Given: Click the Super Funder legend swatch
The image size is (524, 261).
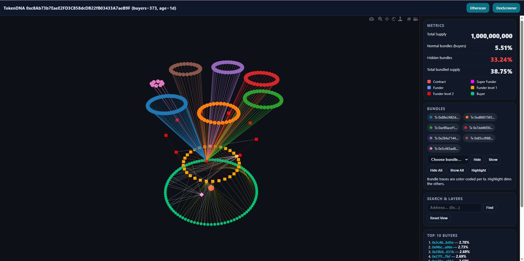Looking at the screenshot, I should [x=472, y=81].
